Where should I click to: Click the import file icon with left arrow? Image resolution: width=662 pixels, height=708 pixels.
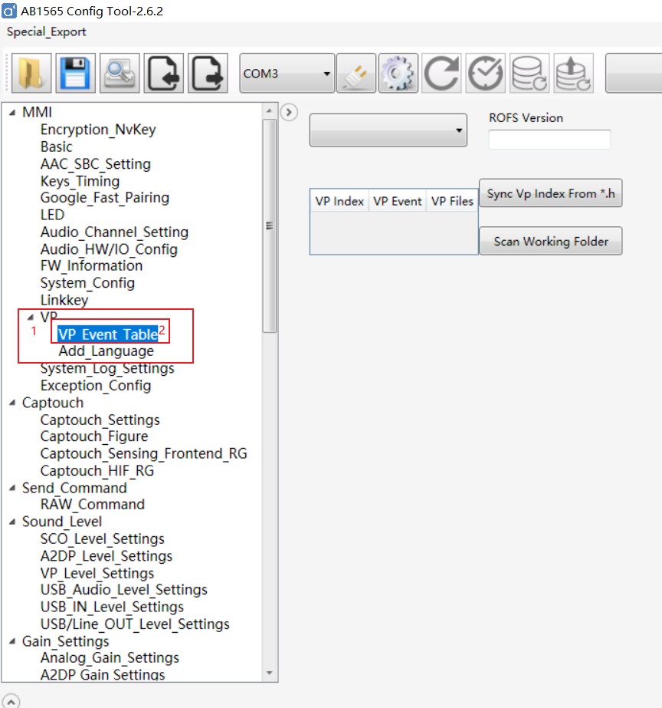coord(163,74)
